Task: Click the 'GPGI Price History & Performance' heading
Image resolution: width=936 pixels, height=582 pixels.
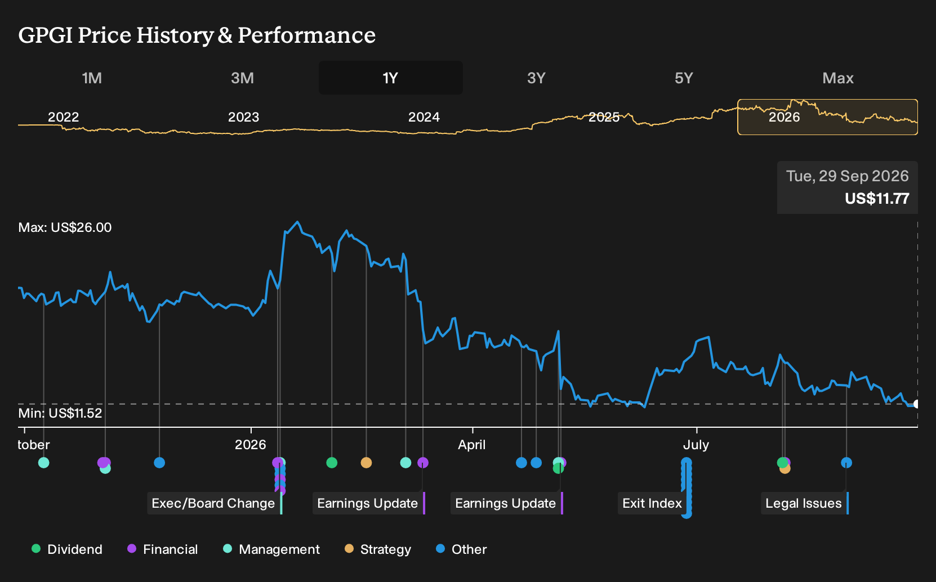Action: tap(197, 35)
